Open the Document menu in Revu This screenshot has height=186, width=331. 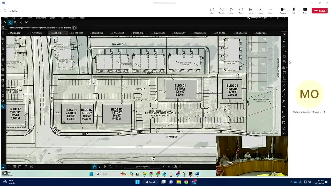pos(41,18)
